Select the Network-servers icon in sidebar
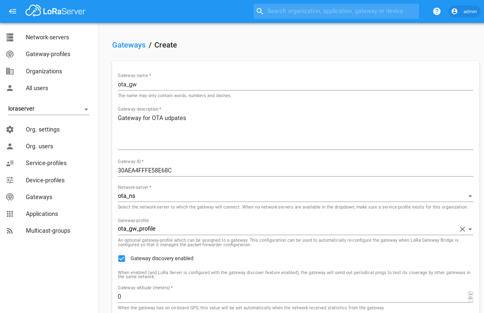 pyautogui.click(x=9, y=37)
